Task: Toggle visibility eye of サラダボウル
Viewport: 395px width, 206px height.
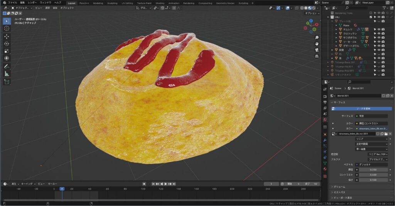Action: (x=379, y=37)
